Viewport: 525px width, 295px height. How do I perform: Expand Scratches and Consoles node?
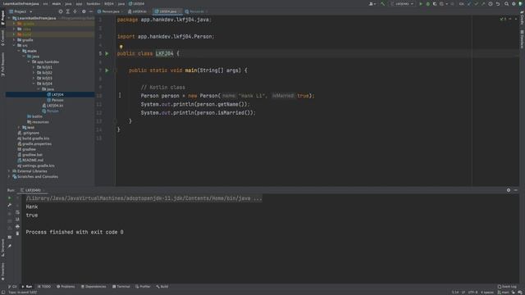9,177
